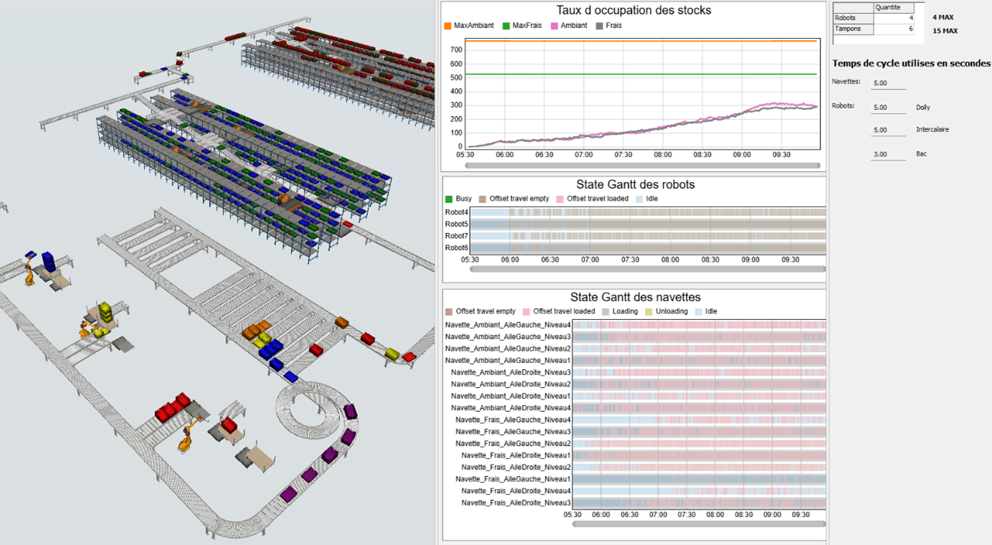
Task: Click Navette_Frais_AileDroite_Niveau2 row label
Action: tap(516, 467)
